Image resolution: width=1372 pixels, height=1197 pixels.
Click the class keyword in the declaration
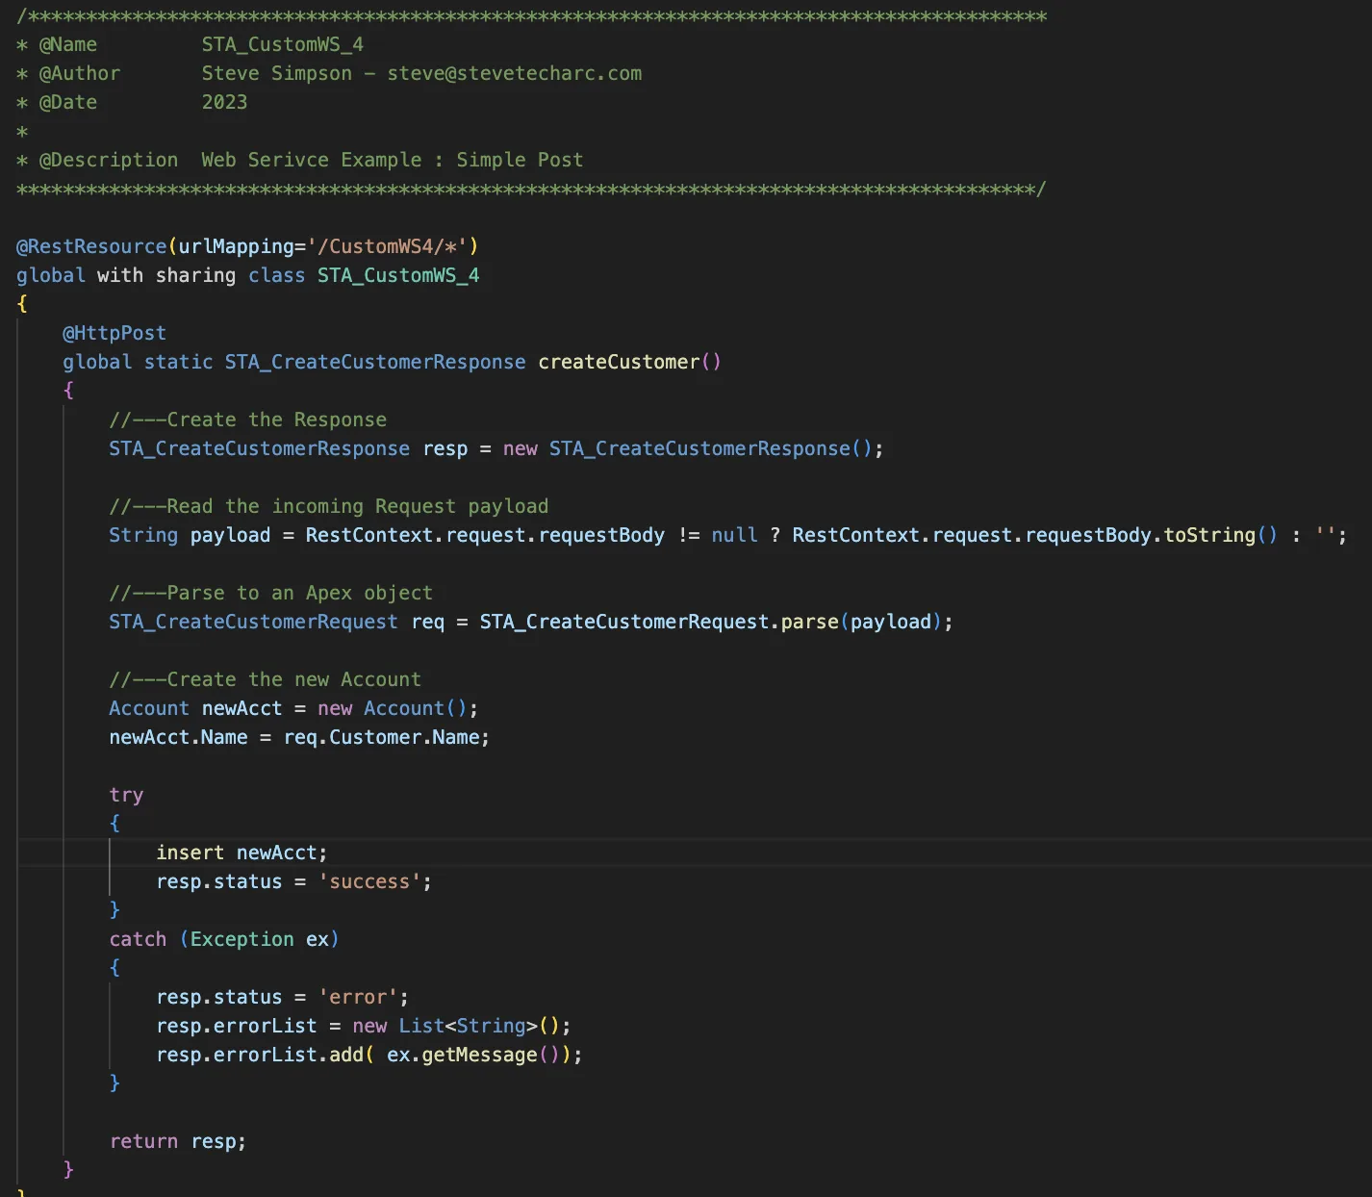(x=277, y=275)
